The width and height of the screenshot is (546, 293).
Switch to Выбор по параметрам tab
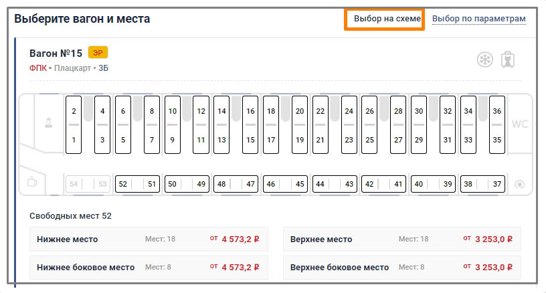[478, 19]
